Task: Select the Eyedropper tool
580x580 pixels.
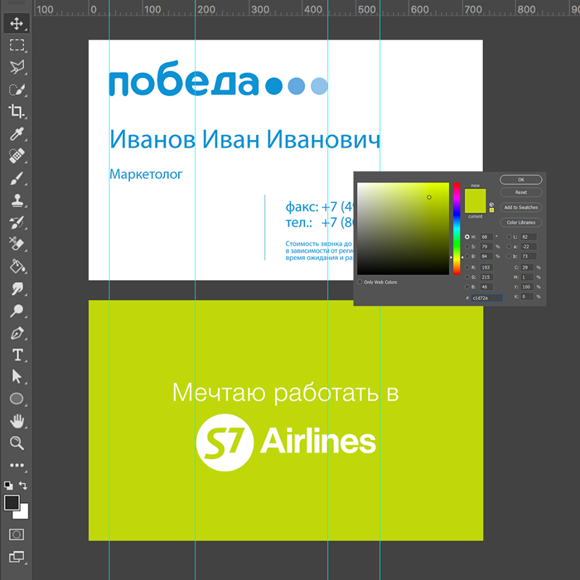Action: coord(16,134)
